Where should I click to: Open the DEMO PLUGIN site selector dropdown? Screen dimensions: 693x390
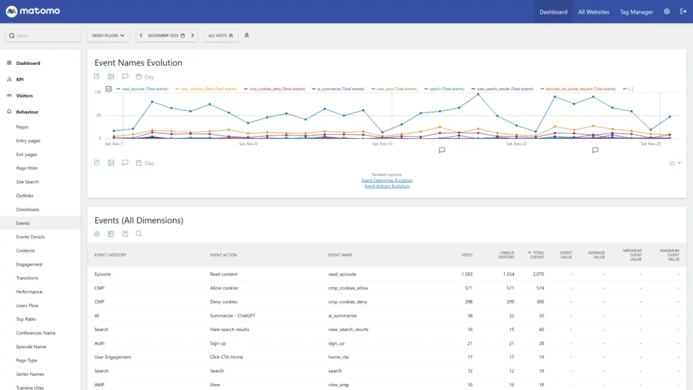pos(108,35)
